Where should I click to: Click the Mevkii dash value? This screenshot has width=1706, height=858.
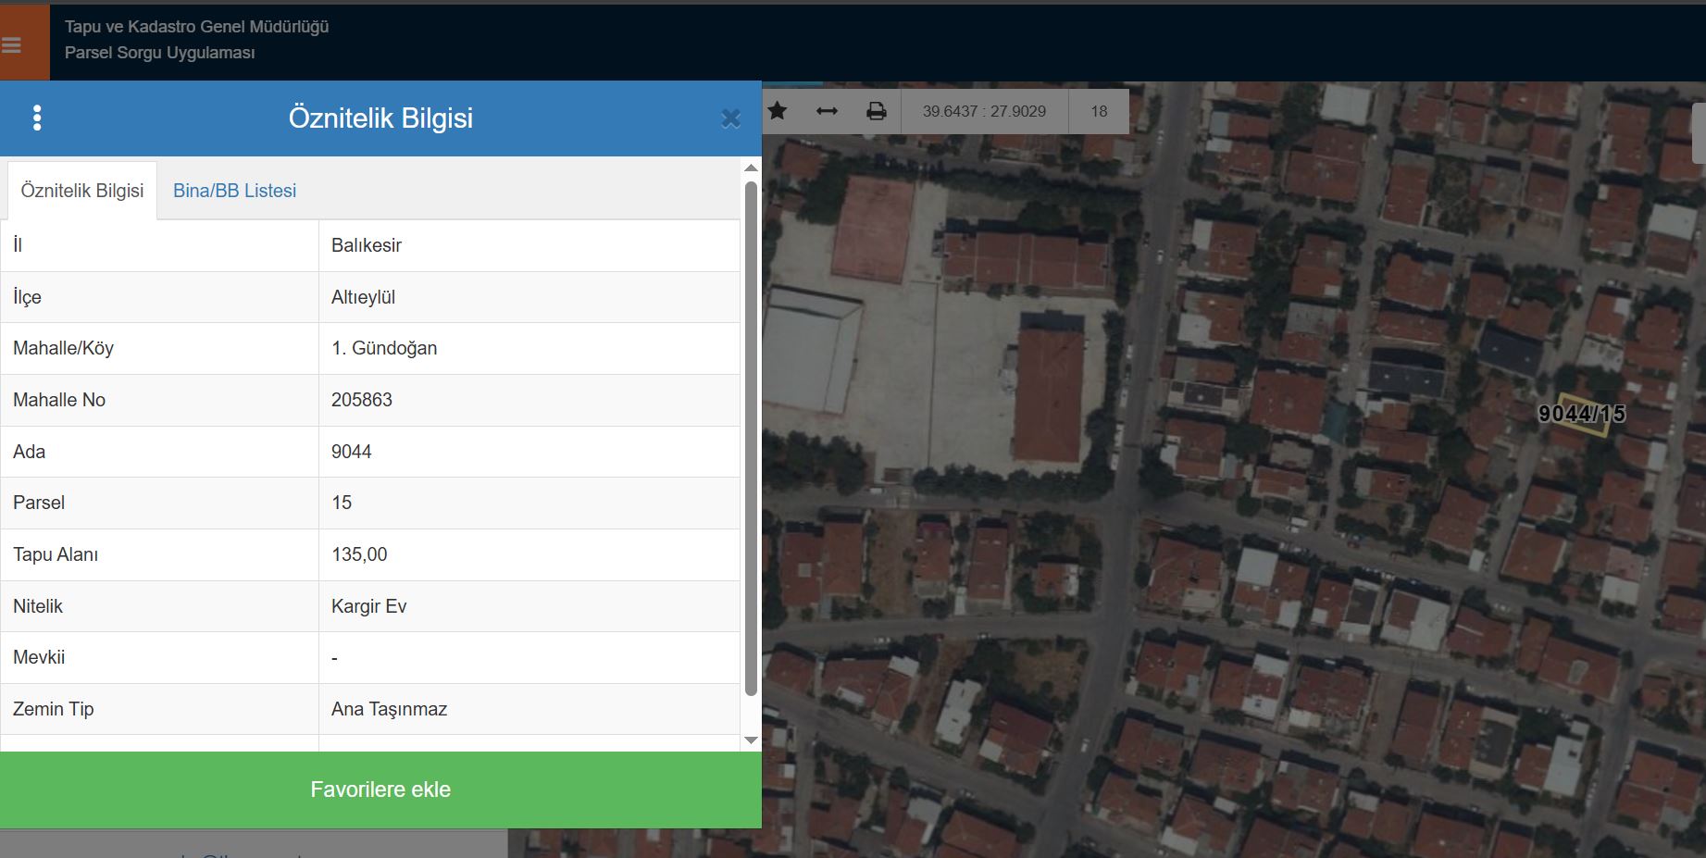click(x=334, y=658)
